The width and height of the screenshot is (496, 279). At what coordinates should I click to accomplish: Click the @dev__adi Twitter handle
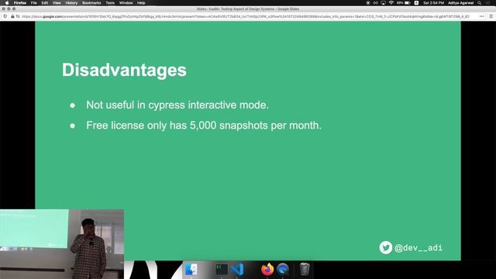tap(418, 248)
